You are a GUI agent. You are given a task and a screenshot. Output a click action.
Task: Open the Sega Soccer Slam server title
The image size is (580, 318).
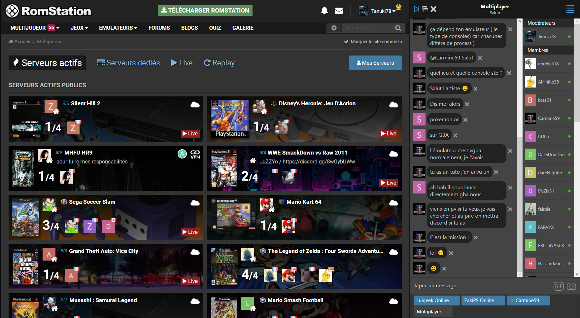pyautogui.click(x=92, y=202)
